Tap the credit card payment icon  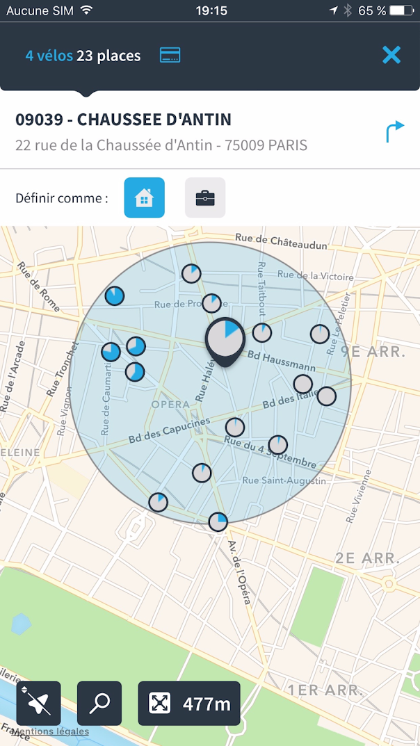[x=170, y=56]
